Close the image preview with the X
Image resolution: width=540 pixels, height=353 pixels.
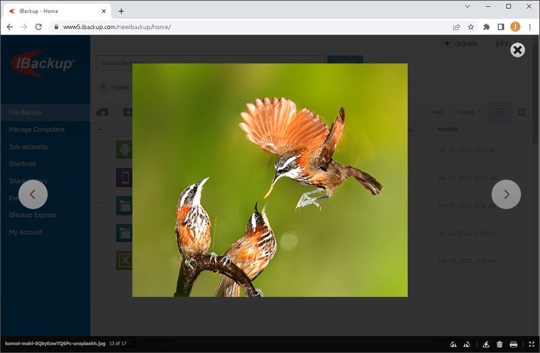click(x=517, y=50)
